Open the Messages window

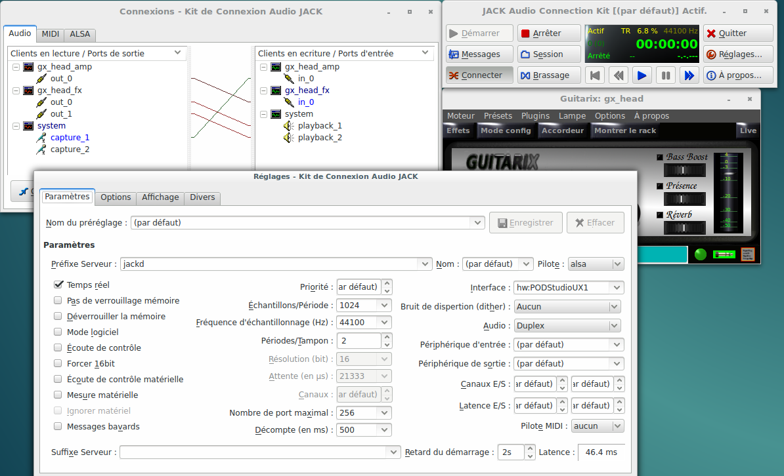(479, 54)
